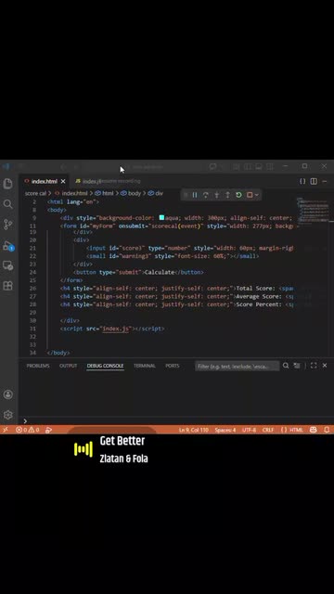334x594 pixels.
Task: Open the Explorer view in activity bar
Action: click(x=8, y=184)
